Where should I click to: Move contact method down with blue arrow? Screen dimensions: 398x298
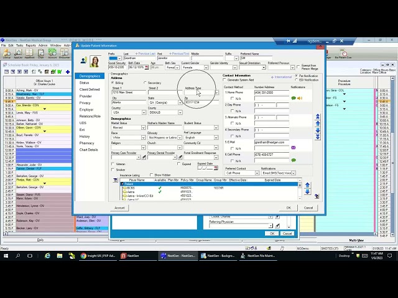pos(318,130)
